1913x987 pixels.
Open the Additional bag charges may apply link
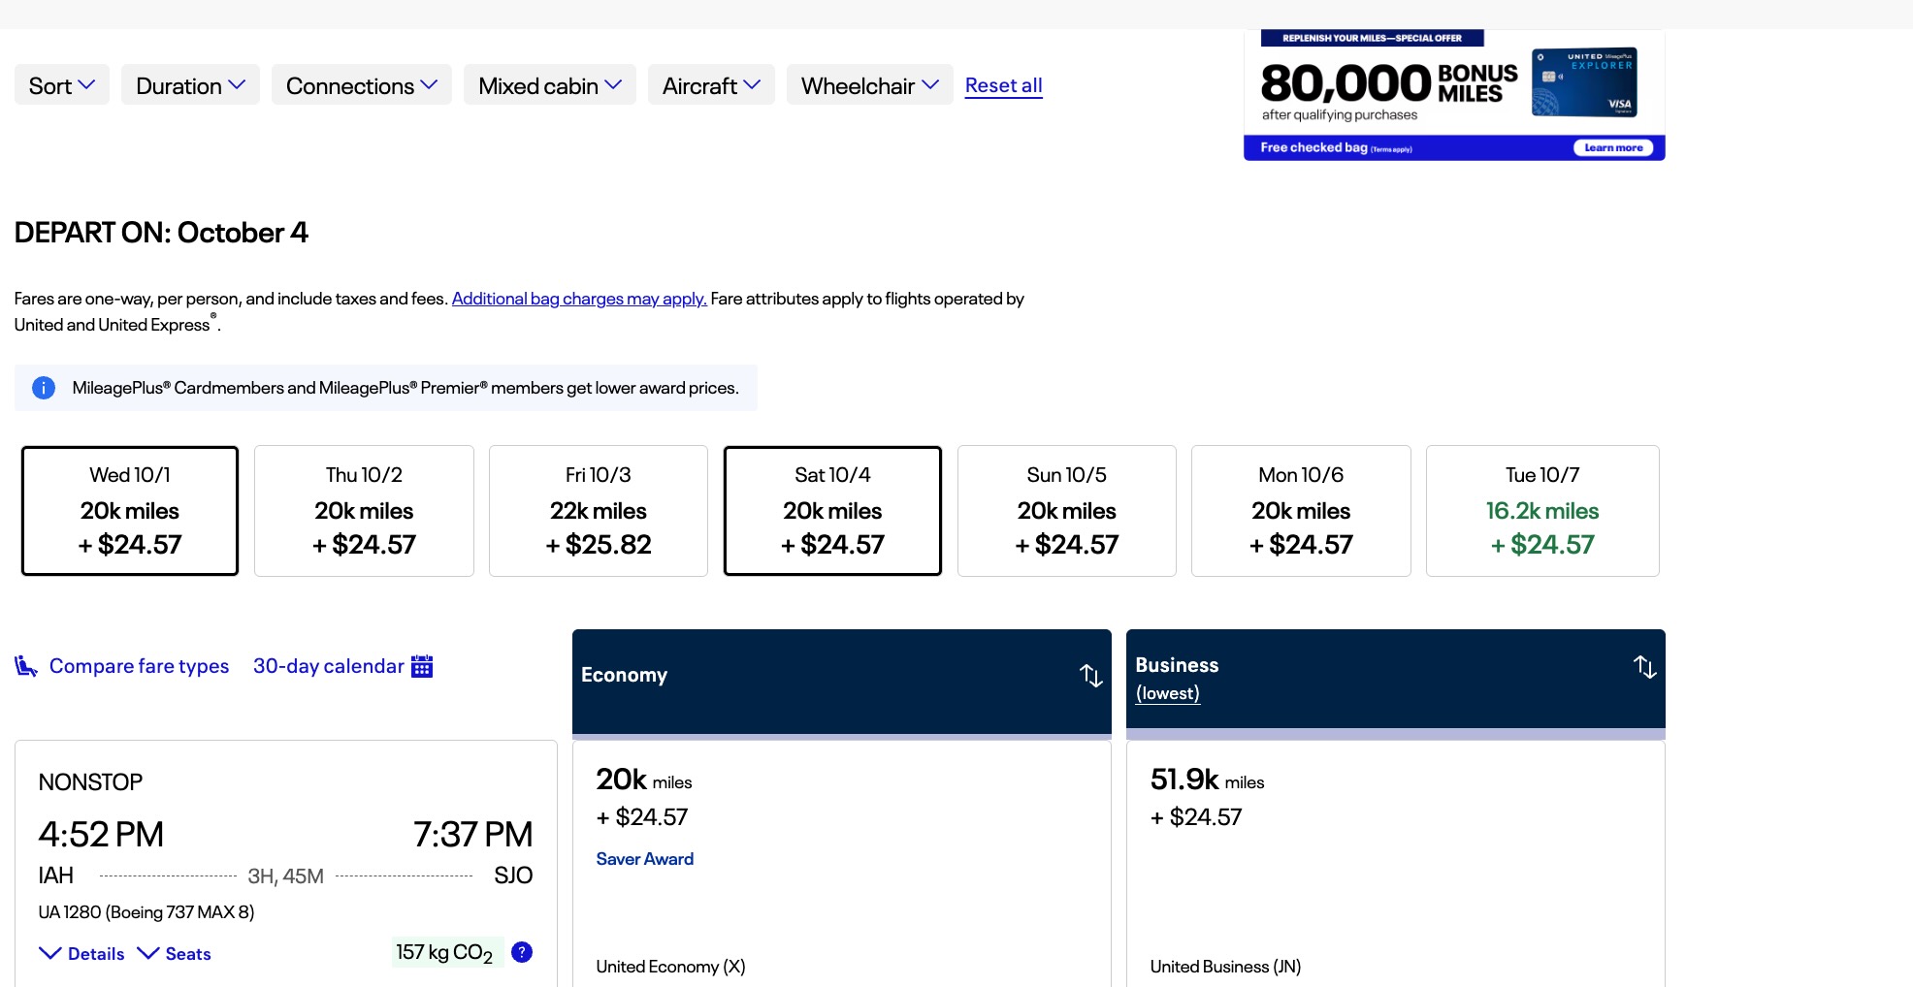[x=578, y=299]
